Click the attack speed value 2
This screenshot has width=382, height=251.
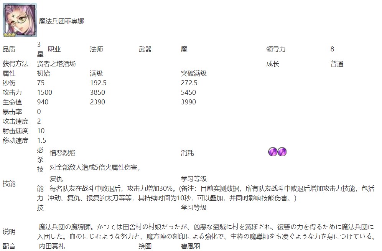39,121
